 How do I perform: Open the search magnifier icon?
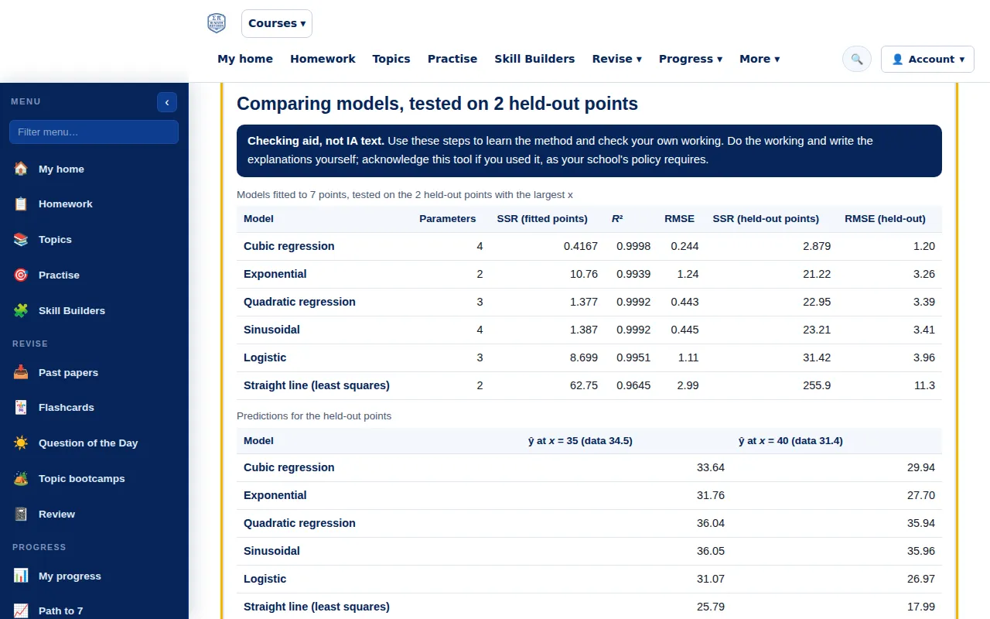click(x=857, y=59)
